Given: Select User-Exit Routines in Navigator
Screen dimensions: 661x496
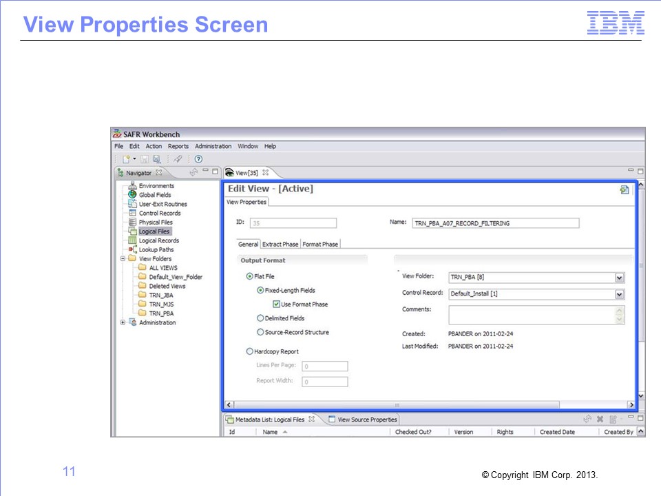Looking at the screenshot, I should 162,204.
